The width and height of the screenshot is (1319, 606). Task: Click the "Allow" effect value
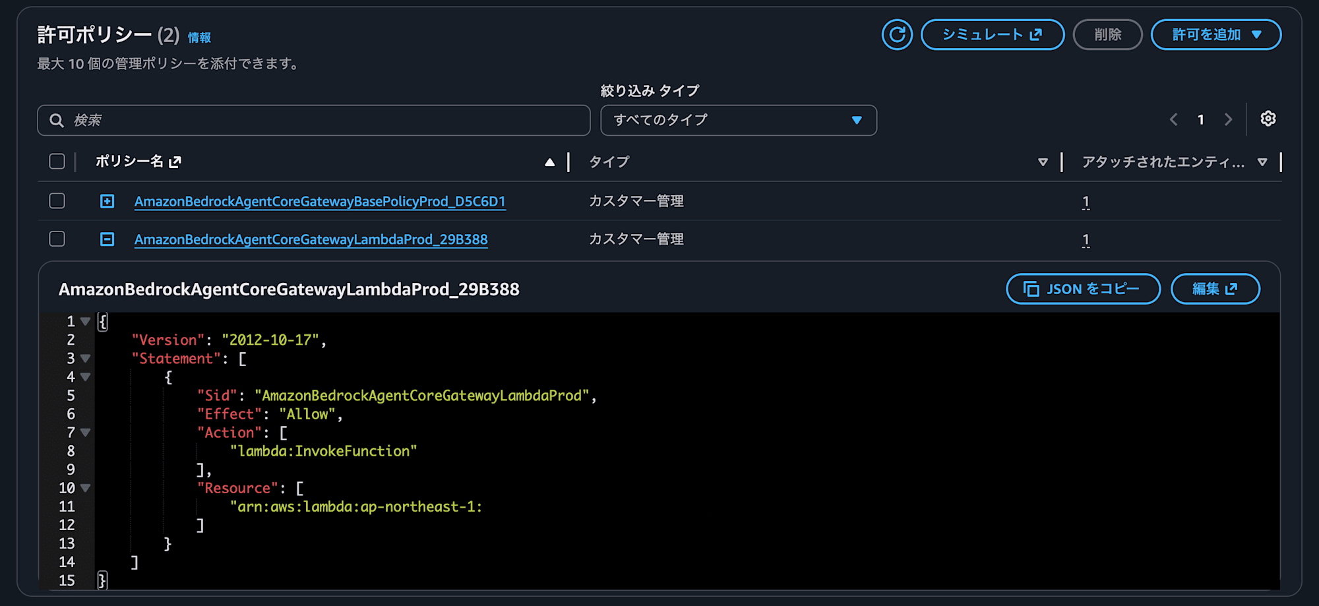tap(307, 414)
